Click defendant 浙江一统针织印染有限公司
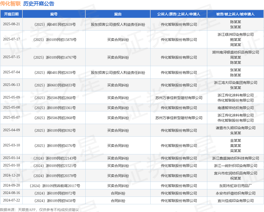The width and height of the screenshot is (264, 212). click(236, 166)
